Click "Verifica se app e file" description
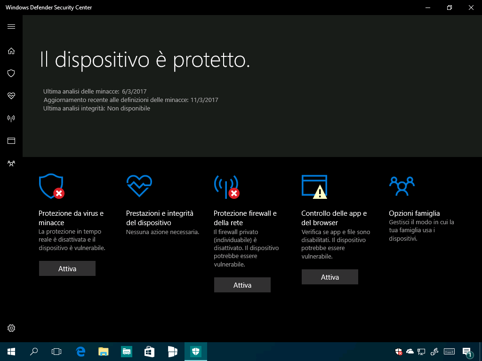Screen dimensions: 482x361 click(x=336, y=244)
